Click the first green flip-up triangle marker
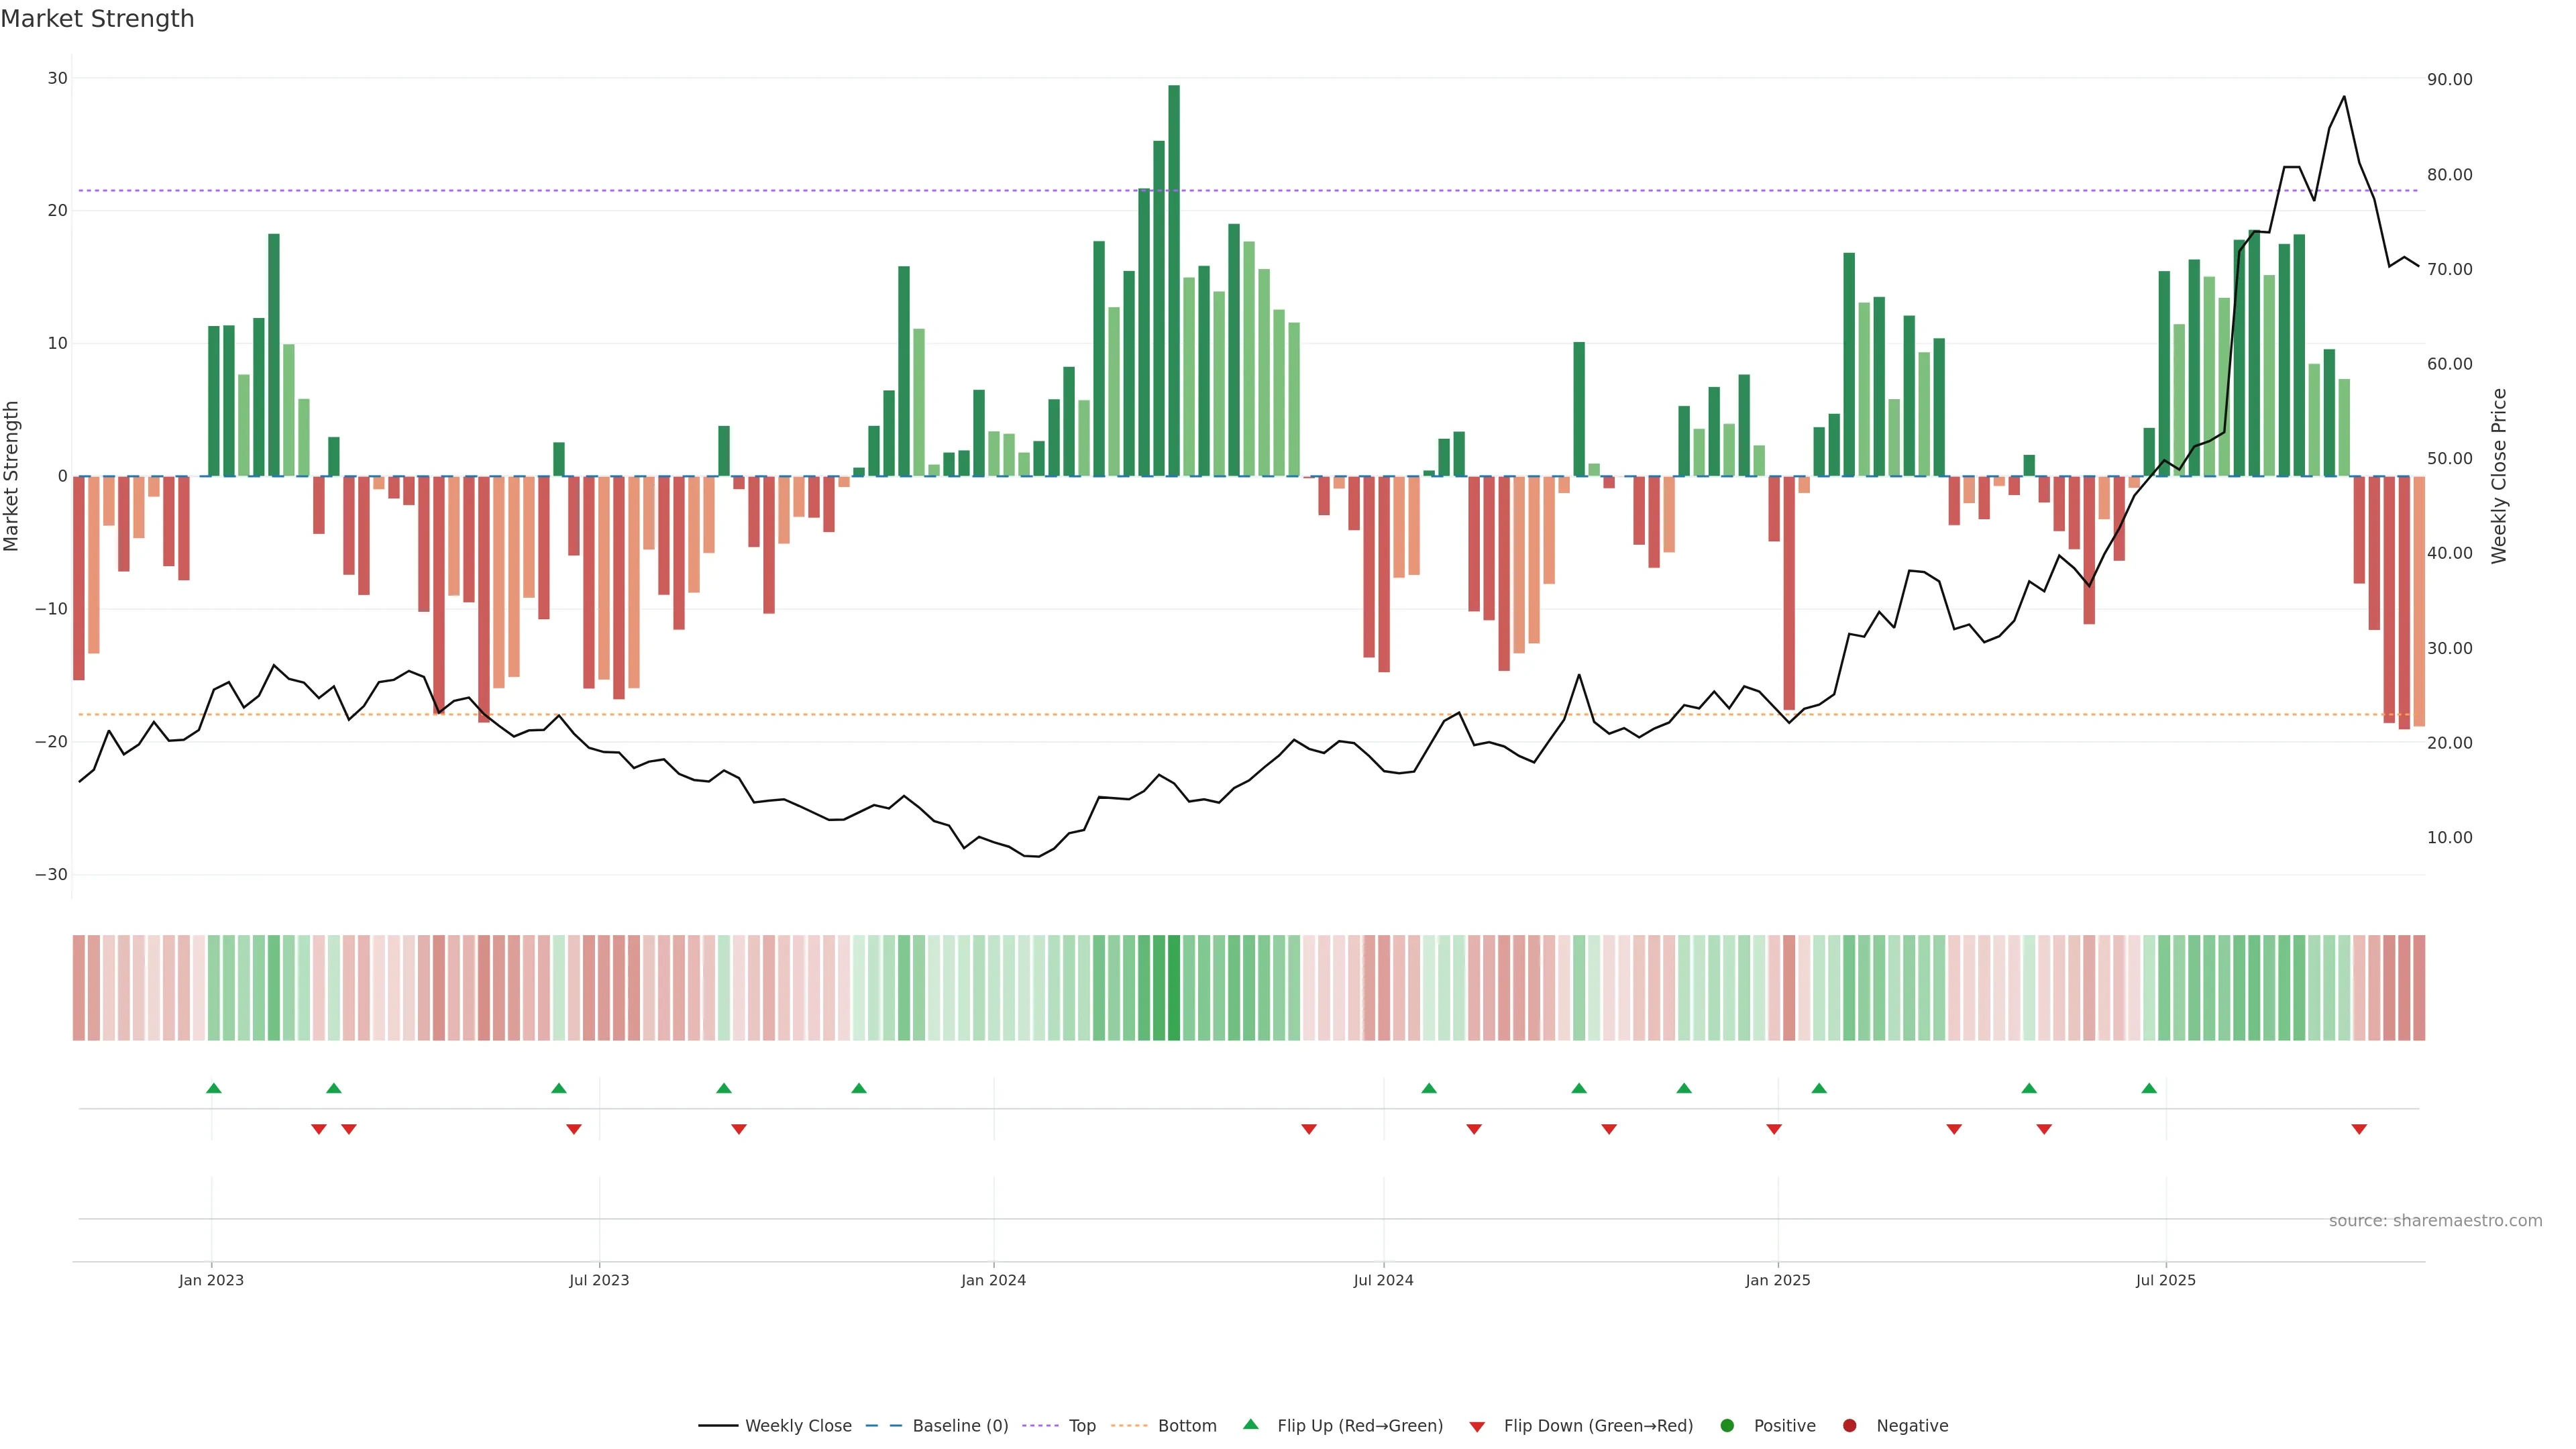Screen dimensions: 2576x1449 [x=213, y=1088]
